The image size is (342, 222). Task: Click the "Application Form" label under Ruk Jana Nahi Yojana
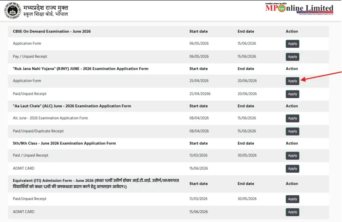(x=27, y=81)
